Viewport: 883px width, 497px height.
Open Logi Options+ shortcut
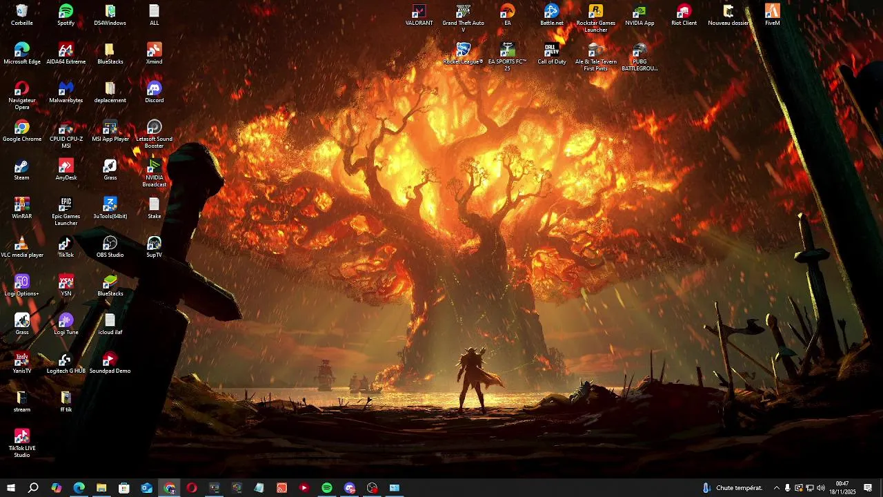pyautogui.click(x=22, y=286)
